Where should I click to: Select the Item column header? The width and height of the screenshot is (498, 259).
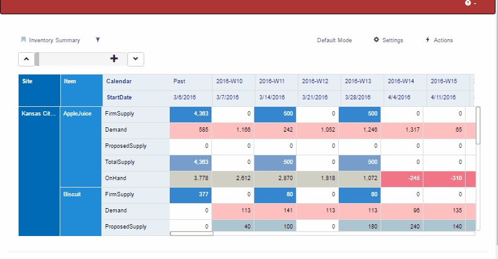pyautogui.click(x=81, y=81)
